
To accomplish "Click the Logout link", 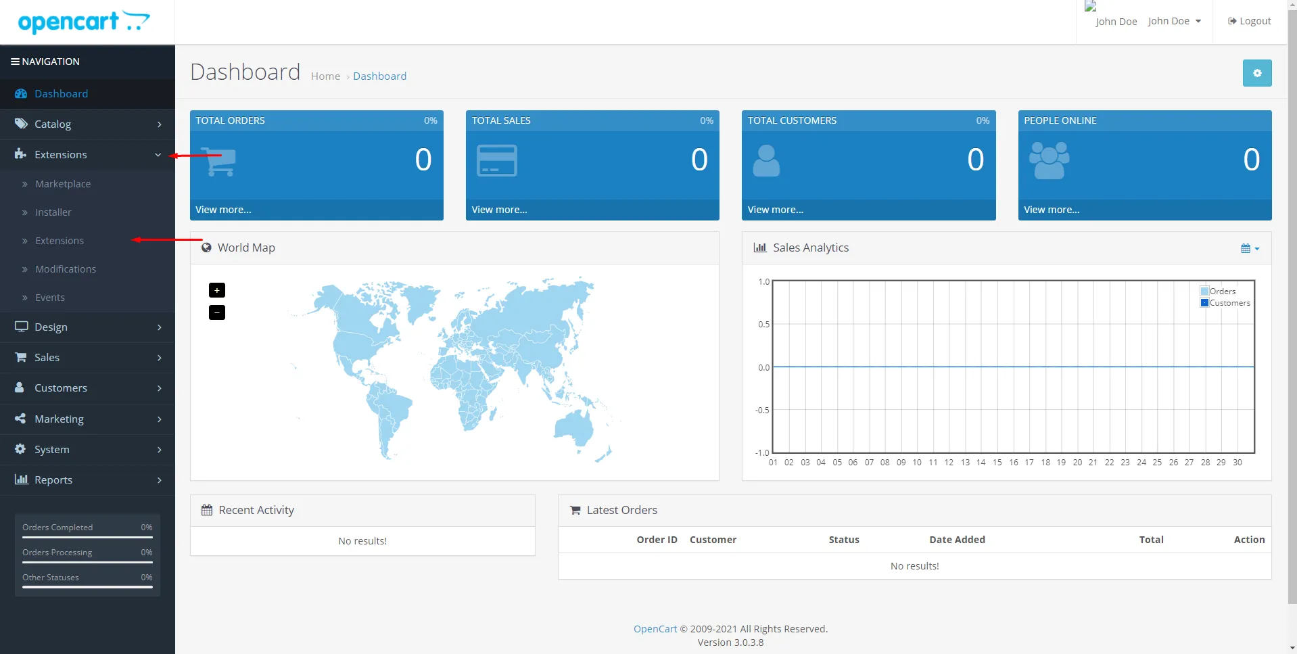I will click(x=1250, y=22).
